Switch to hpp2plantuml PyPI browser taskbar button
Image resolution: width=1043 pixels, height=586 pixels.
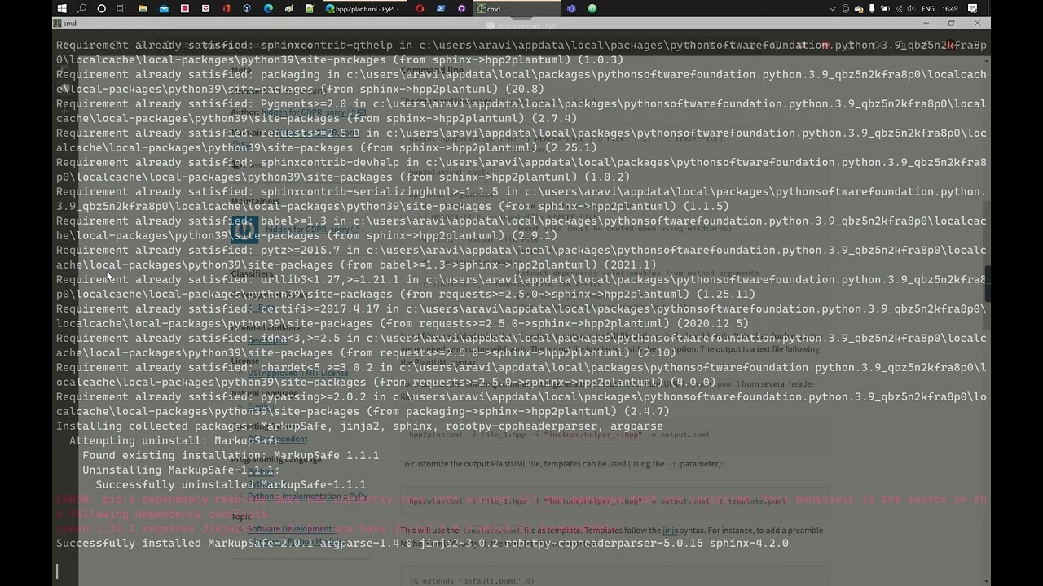[x=364, y=8]
